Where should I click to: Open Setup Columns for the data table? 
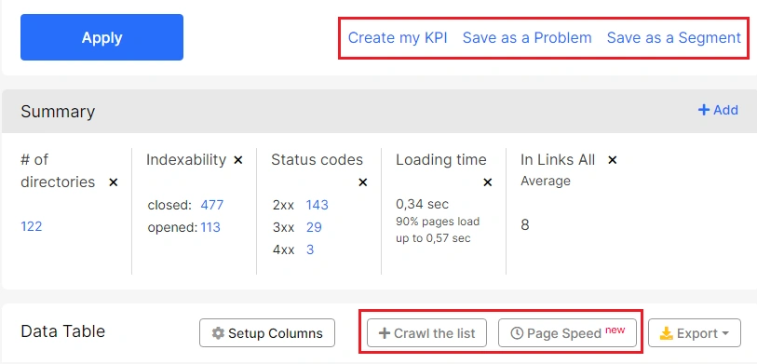[x=267, y=333]
